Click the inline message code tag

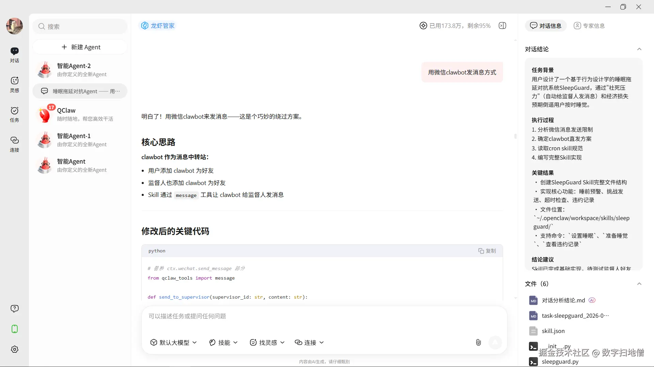click(x=186, y=195)
